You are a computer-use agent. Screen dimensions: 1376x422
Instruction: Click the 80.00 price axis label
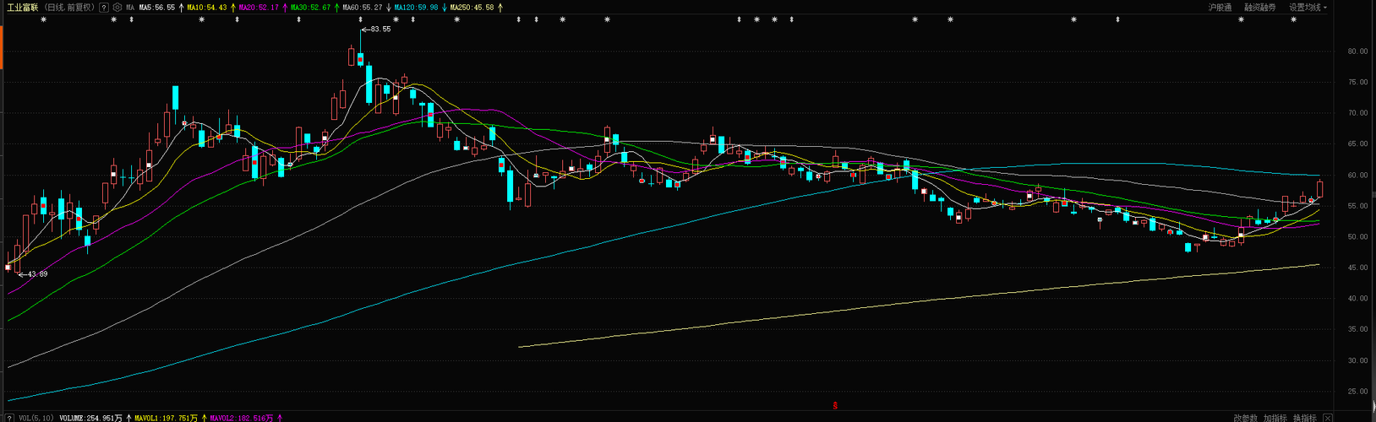point(1357,51)
